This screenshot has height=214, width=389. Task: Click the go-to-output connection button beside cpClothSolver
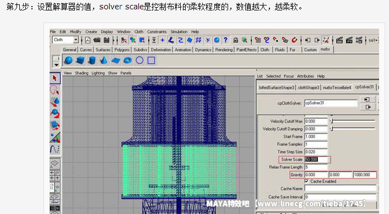click(368, 107)
